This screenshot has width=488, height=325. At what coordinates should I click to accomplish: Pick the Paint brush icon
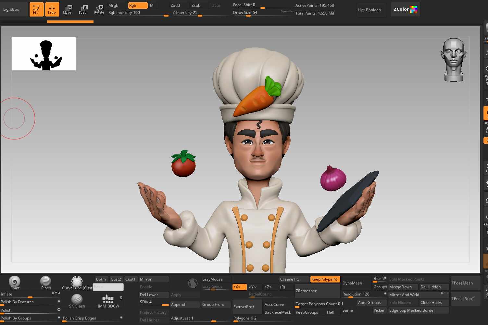[x=15, y=282]
